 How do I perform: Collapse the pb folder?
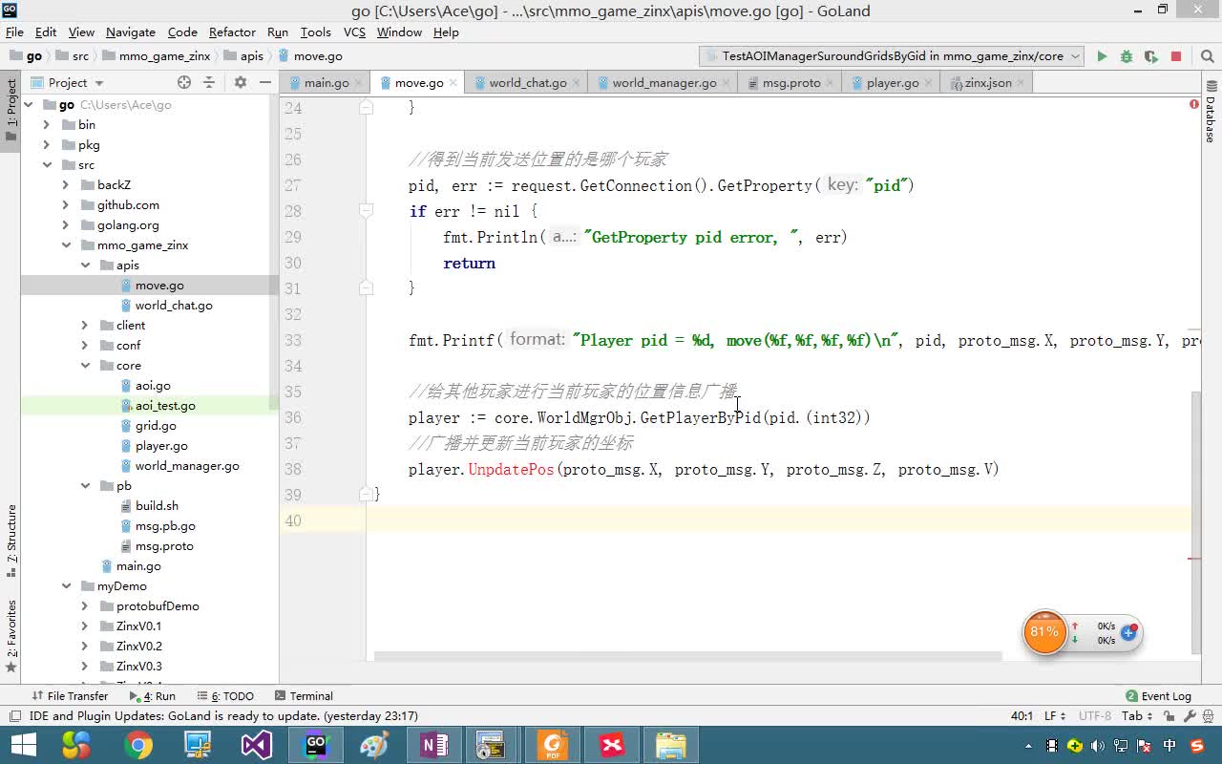tap(85, 486)
